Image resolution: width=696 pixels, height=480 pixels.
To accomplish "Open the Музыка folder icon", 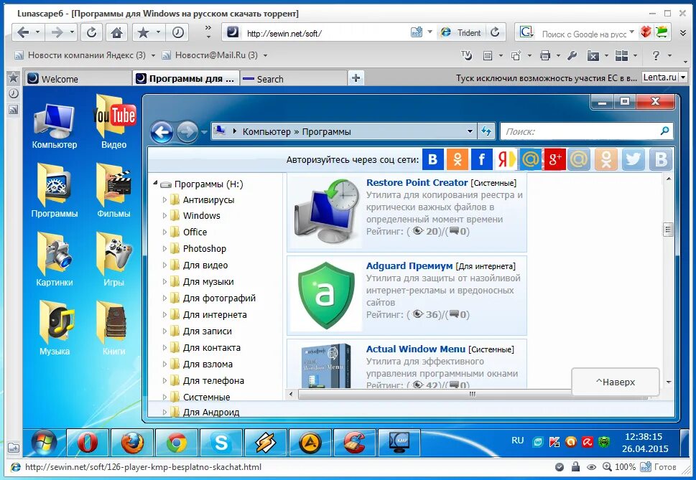I will point(54,328).
